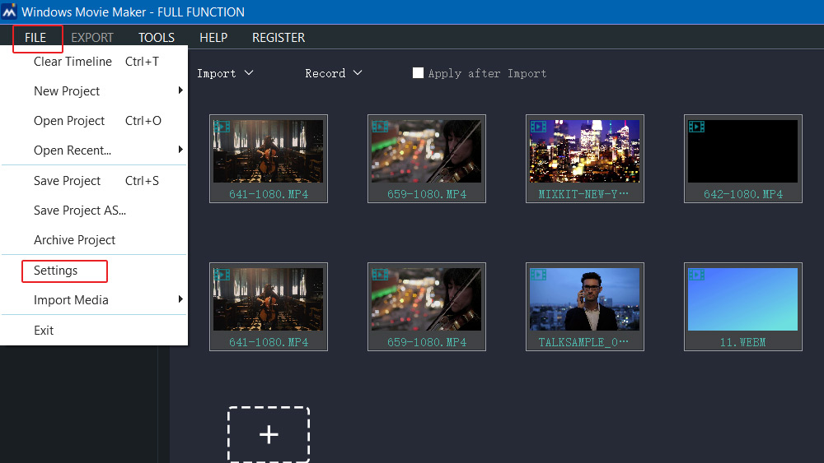824x463 pixels.
Task: Open the Record dropdown
Action: [333, 73]
